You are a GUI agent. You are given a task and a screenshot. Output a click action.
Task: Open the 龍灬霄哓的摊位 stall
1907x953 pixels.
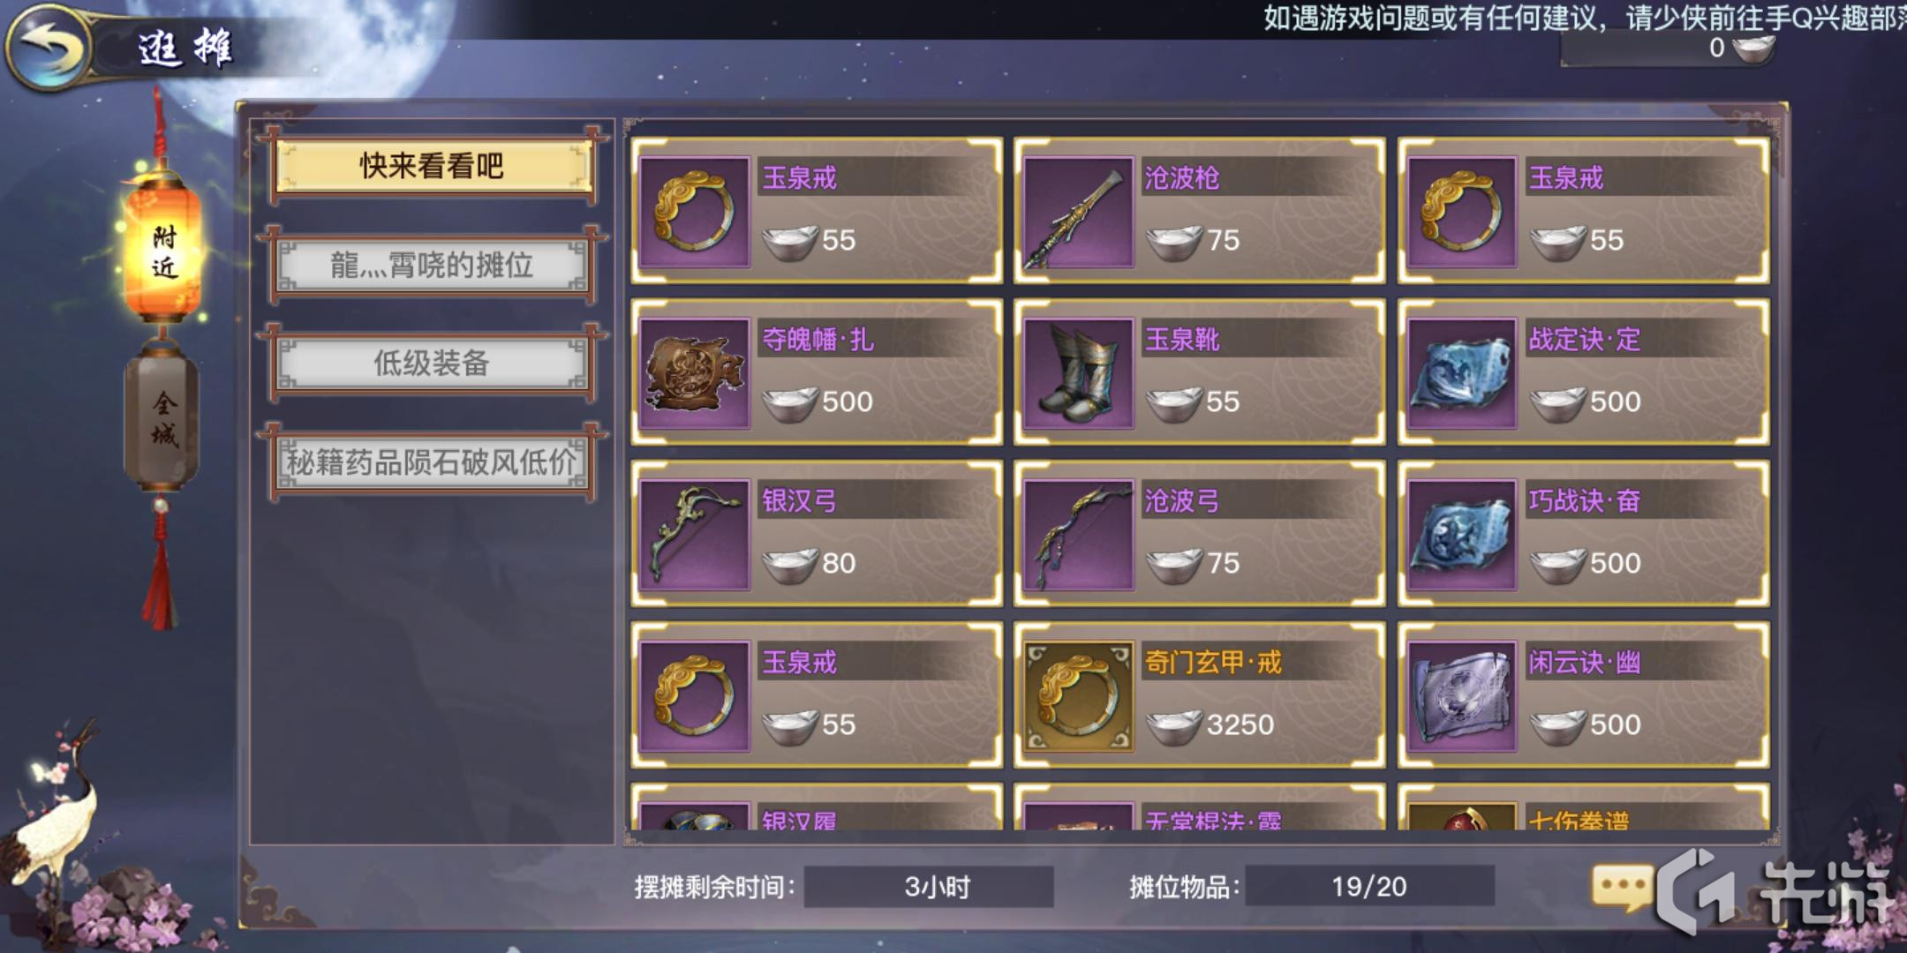point(432,265)
